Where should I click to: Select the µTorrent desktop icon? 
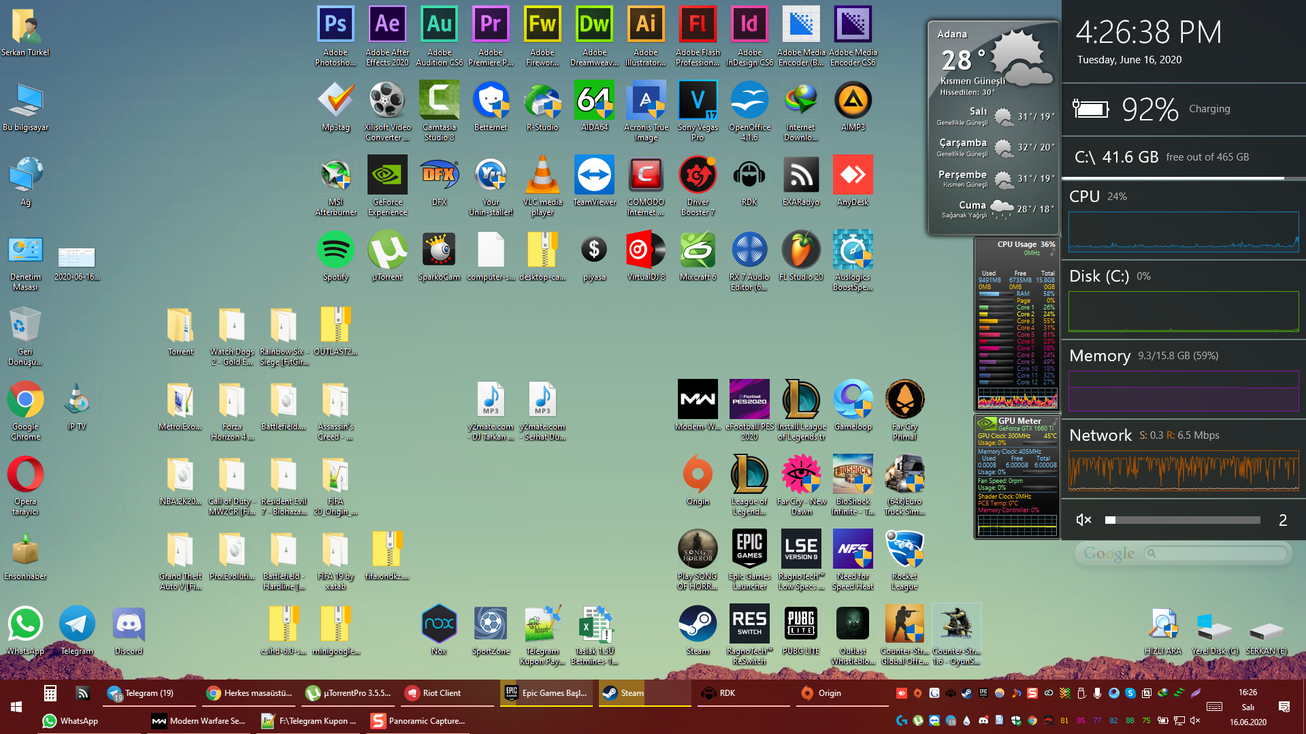point(387,256)
